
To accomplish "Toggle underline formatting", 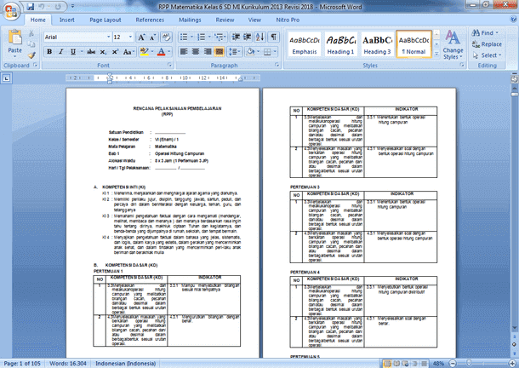I will 73,52.
